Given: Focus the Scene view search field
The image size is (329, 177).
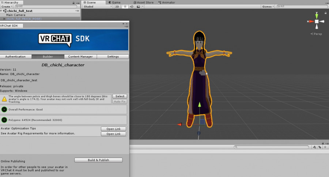Looking at the screenshot, I should [302, 7].
